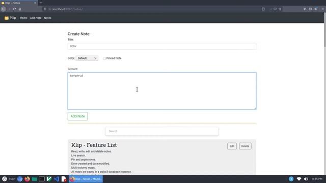326x183 pixels.
Task: Open the file manager from taskbar
Action: (34, 179)
